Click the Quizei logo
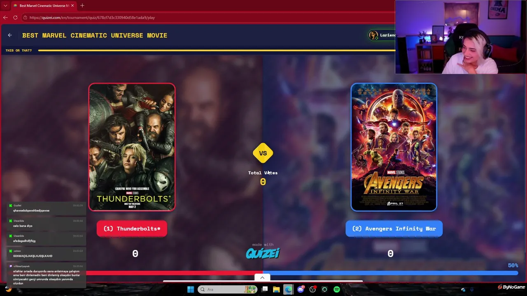The width and height of the screenshot is (527, 296). 263,253
